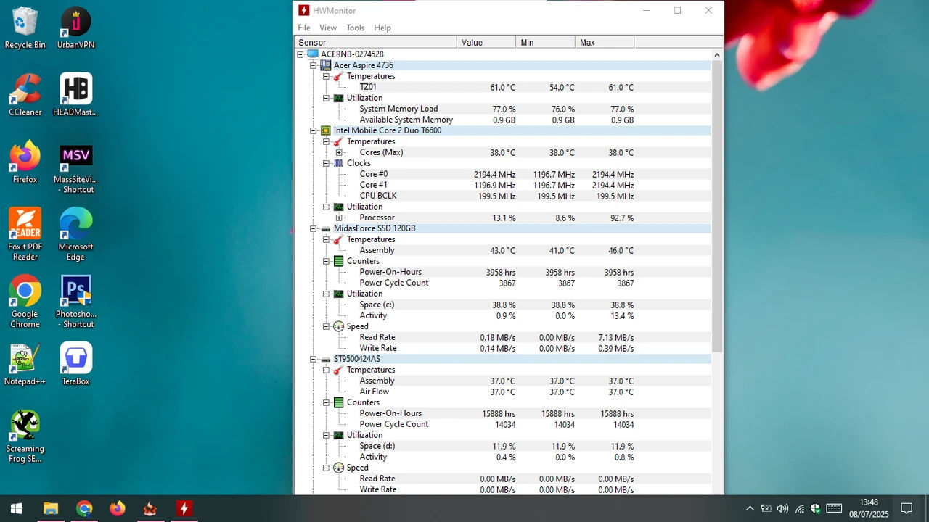929x522 pixels.
Task: Collapse the ST9500424AS drive node
Action: [x=314, y=359]
